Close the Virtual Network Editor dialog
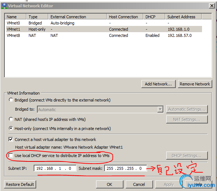This screenshot has height=191, width=217. click(212, 6)
